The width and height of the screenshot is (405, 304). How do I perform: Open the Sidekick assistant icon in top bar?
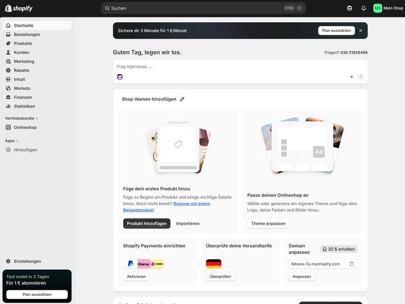349,8
